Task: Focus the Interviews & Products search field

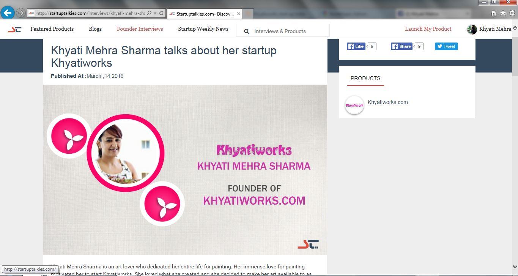Action: coord(283,31)
